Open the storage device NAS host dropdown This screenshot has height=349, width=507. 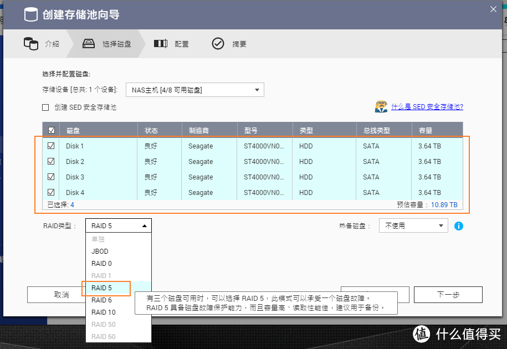195,90
